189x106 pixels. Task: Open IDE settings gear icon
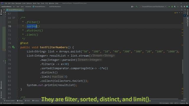coord(184,6)
